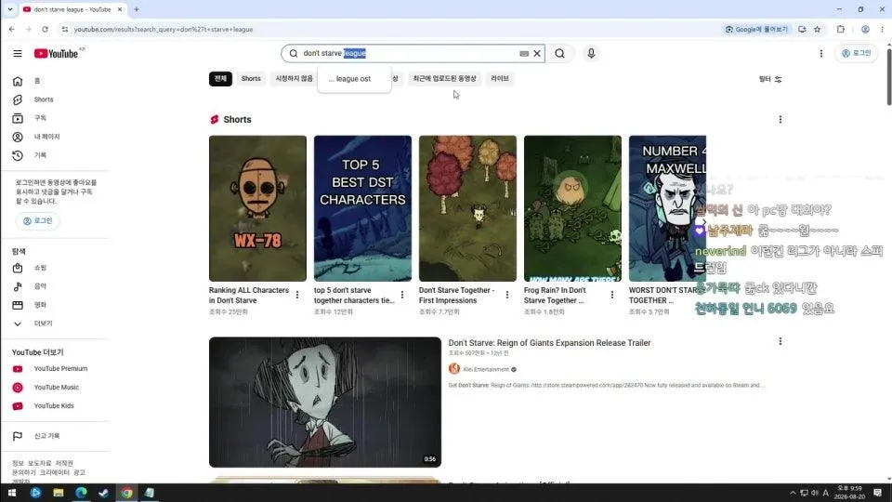The height and width of the screenshot is (502, 892).
Task: Open 기록 history in sidebar
Action: (x=54, y=155)
